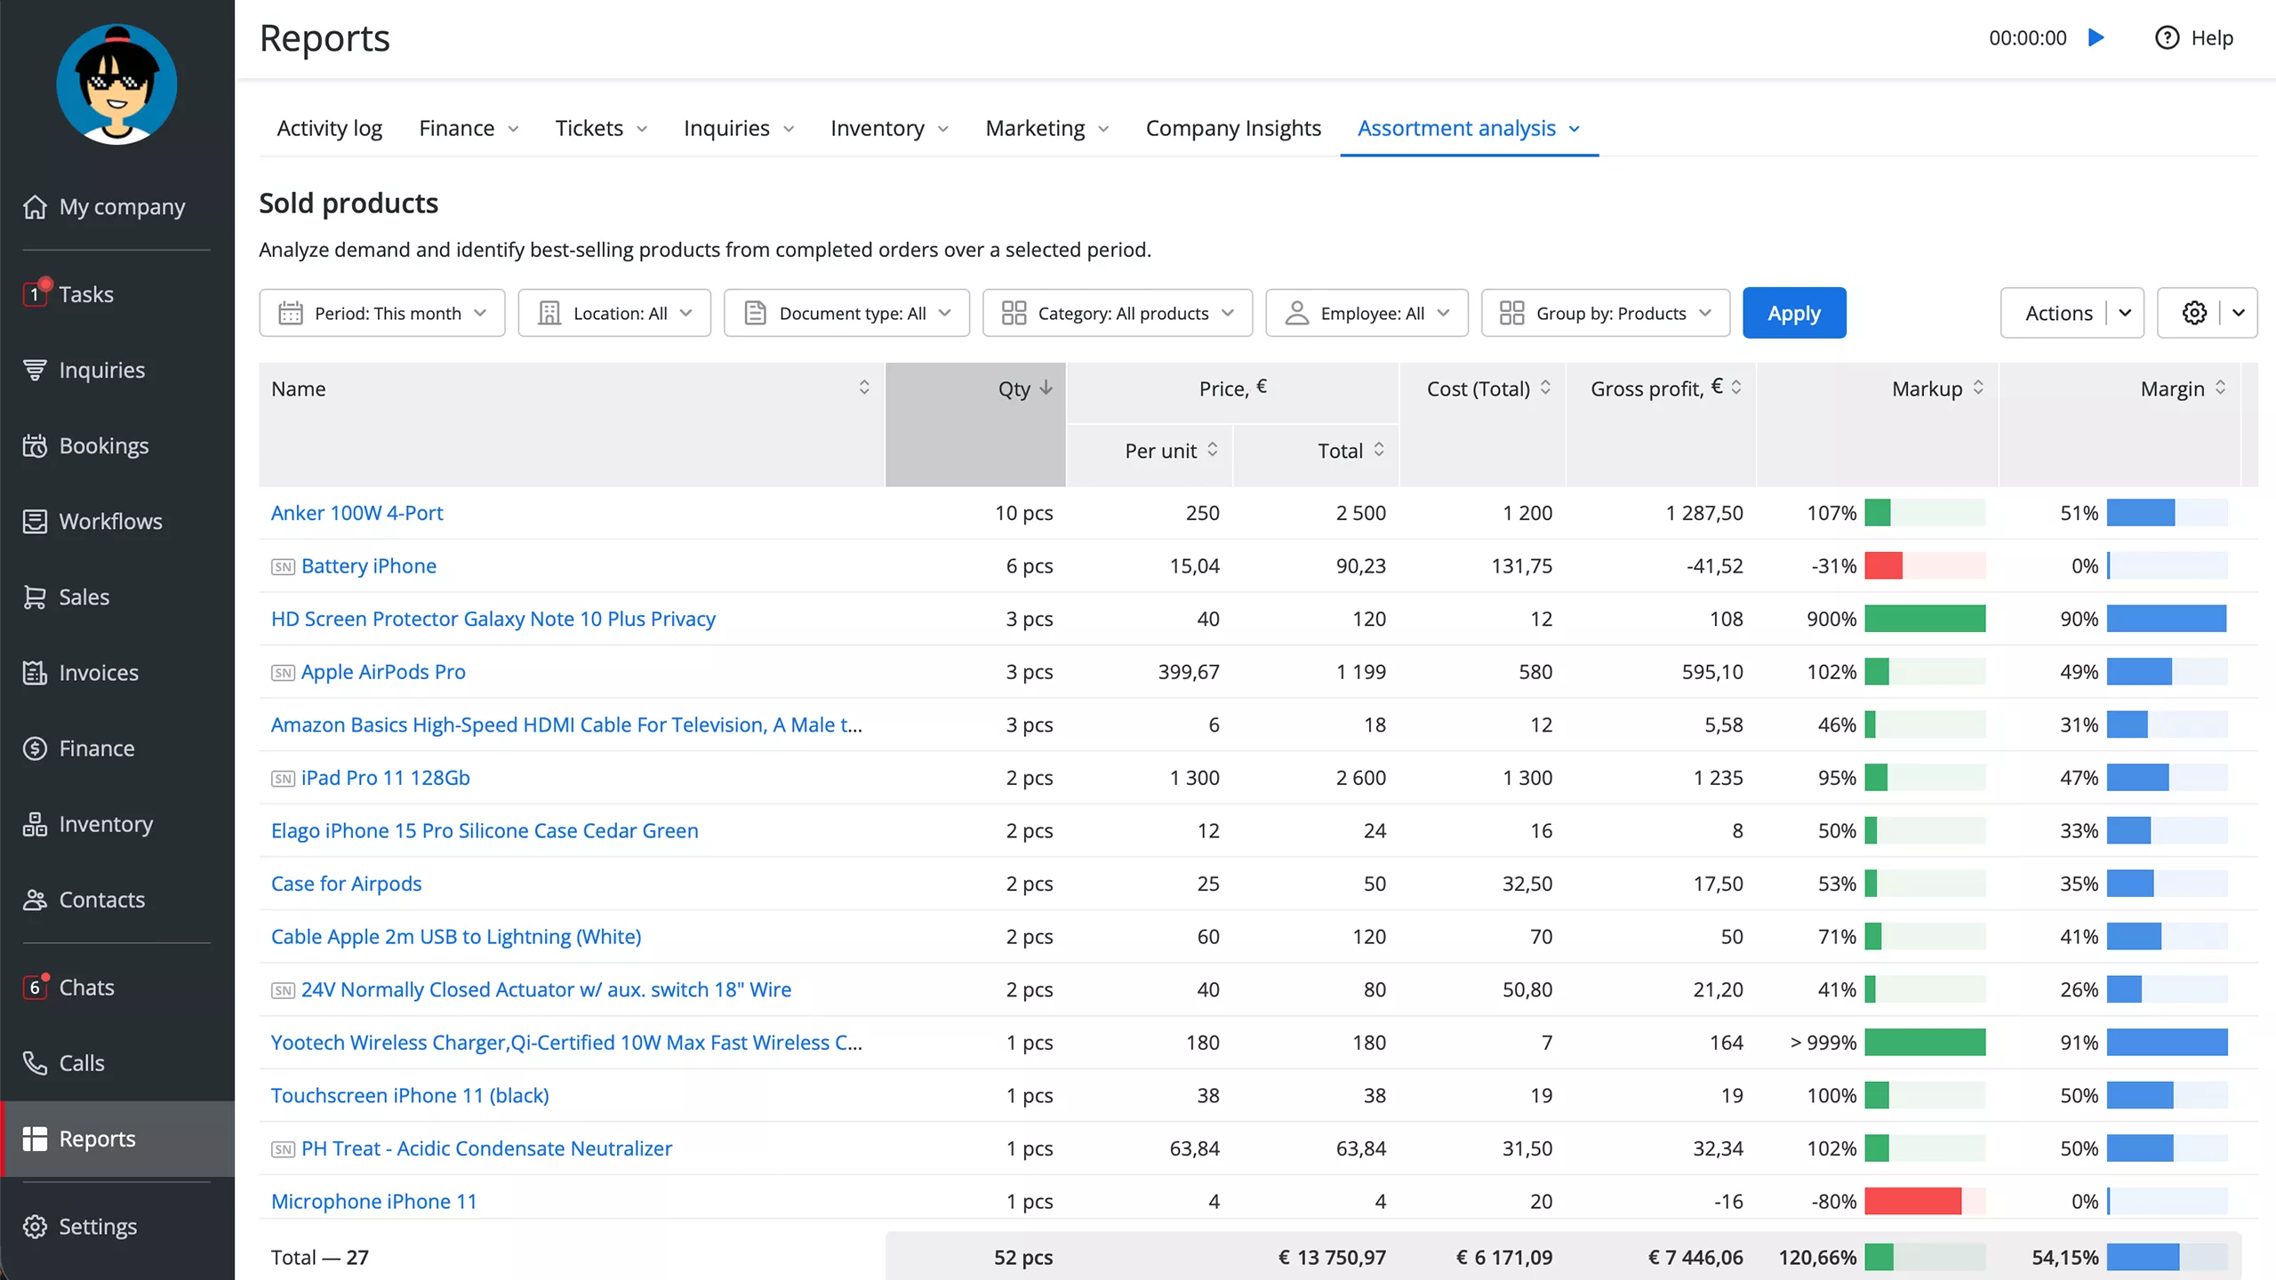Image resolution: width=2276 pixels, height=1280 pixels.
Task: Open Invoices in sidebar
Action: point(98,673)
